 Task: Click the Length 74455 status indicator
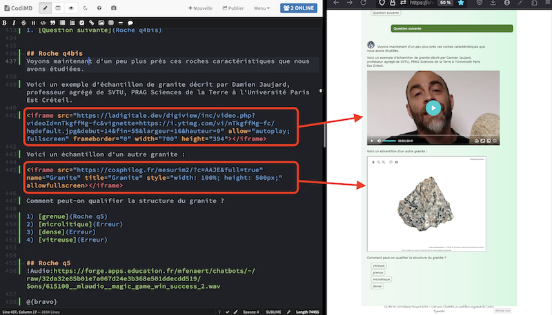coord(307,312)
